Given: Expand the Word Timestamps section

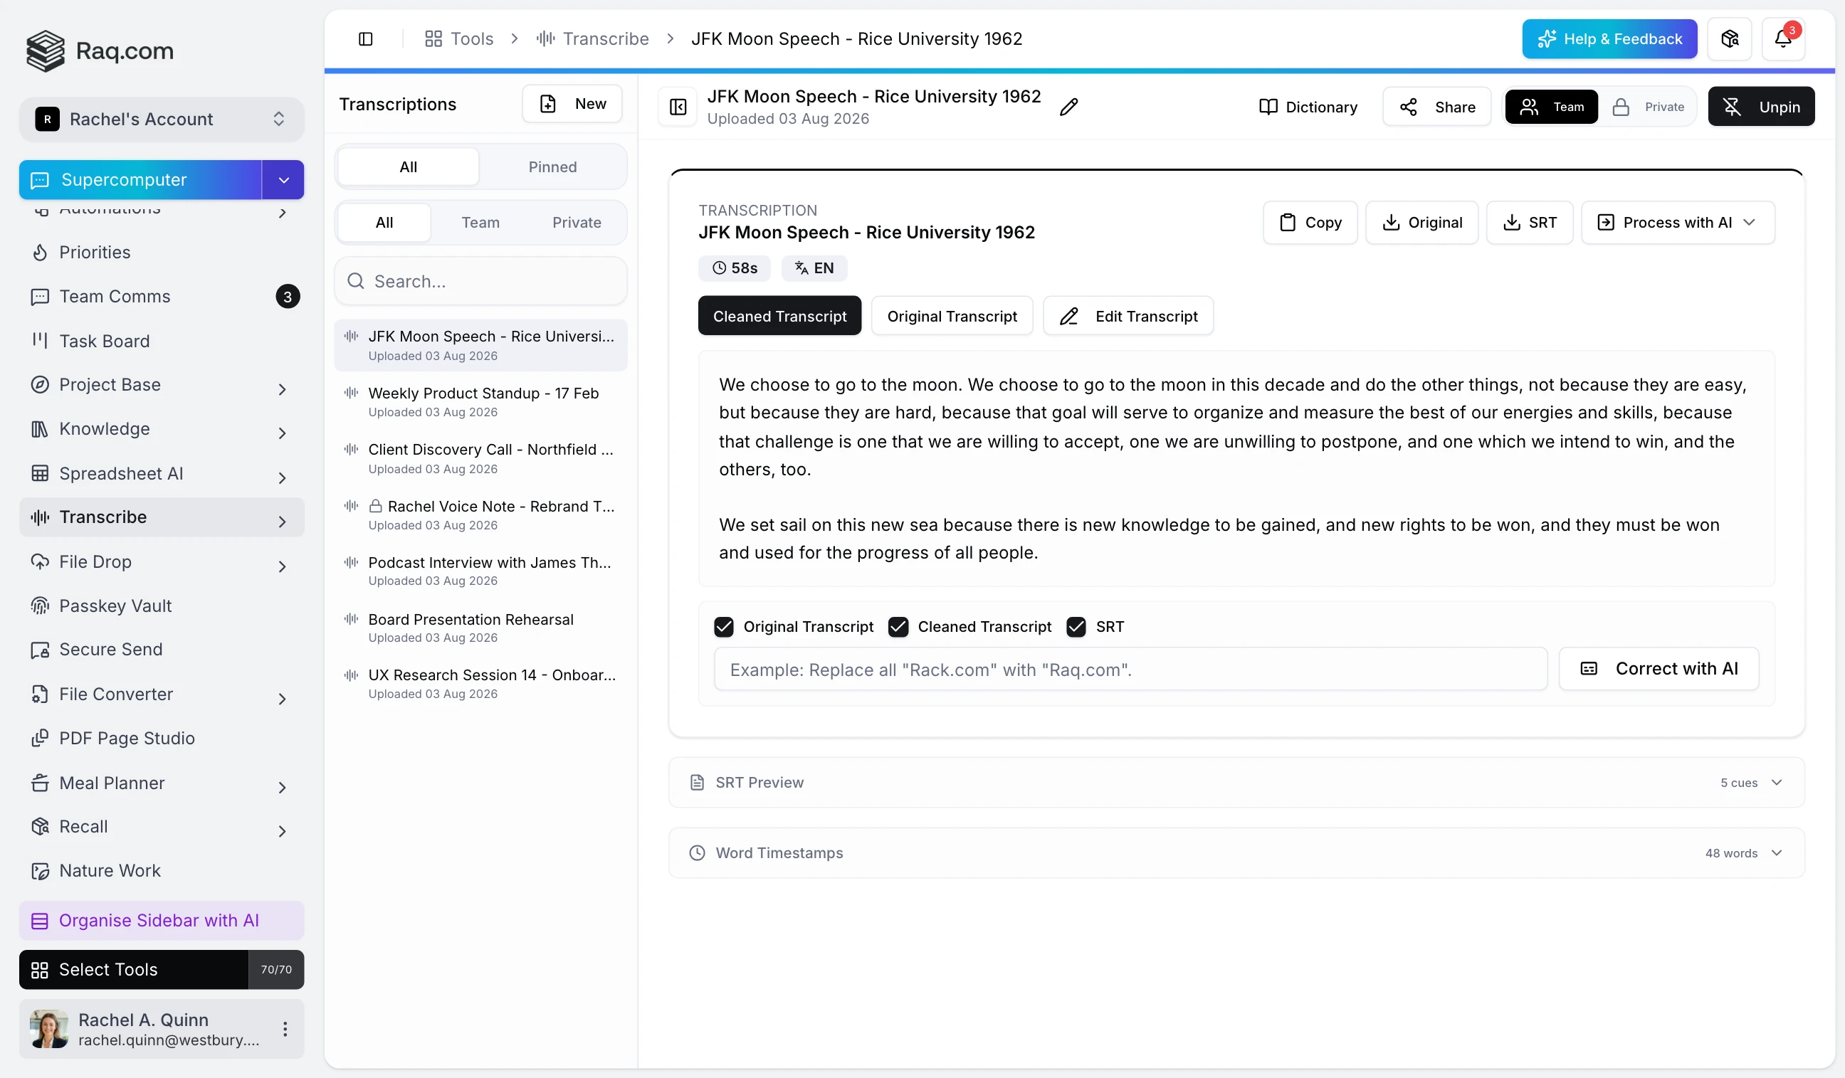Looking at the screenshot, I should (1236, 853).
